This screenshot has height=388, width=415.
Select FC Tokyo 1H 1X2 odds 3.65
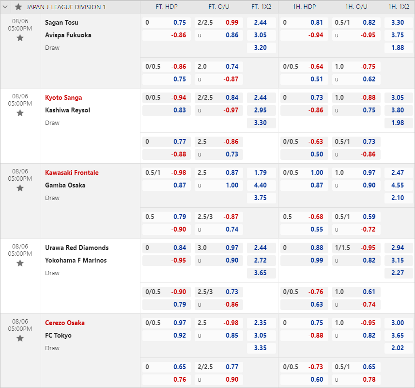click(399, 336)
